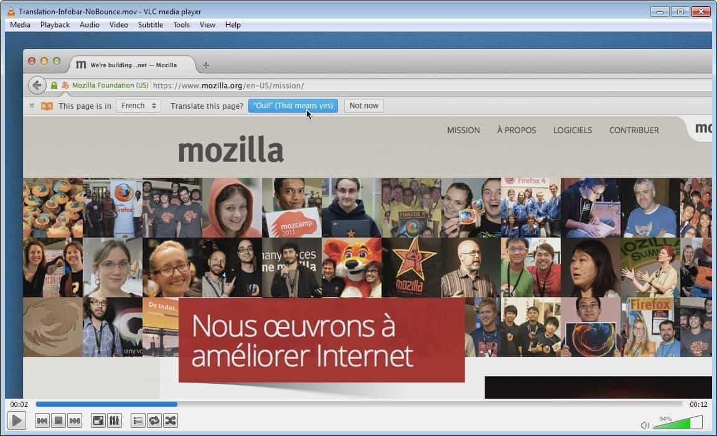Open extended settings with the equalizer sliders icon
The image size is (717, 436).
[x=115, y=420]
